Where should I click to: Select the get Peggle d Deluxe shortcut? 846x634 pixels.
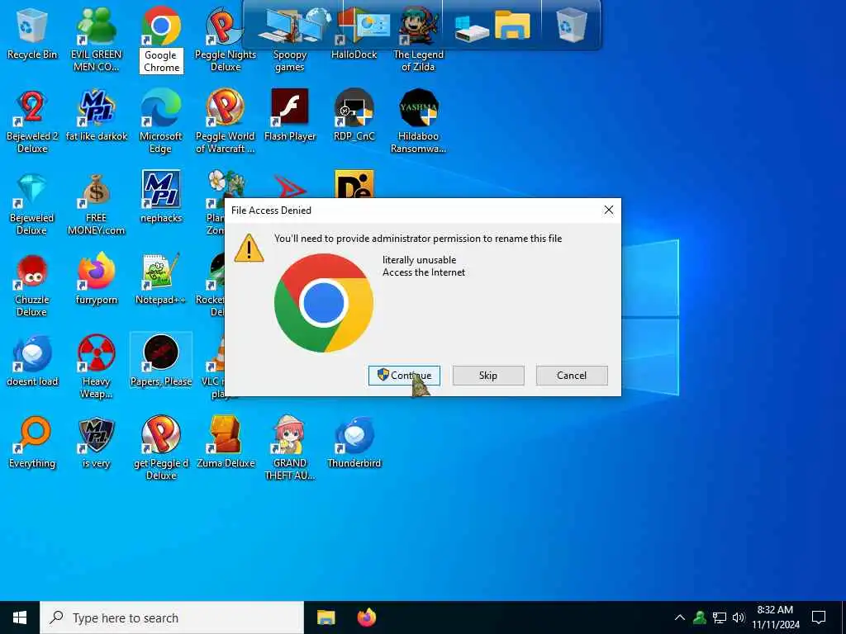click(x=161, y=447)
